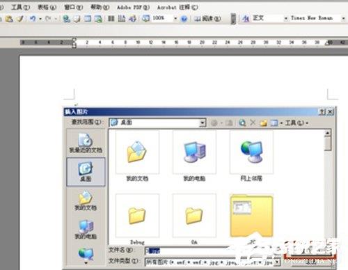Expand the Times New Roman font dropdown

pos(343,18)
